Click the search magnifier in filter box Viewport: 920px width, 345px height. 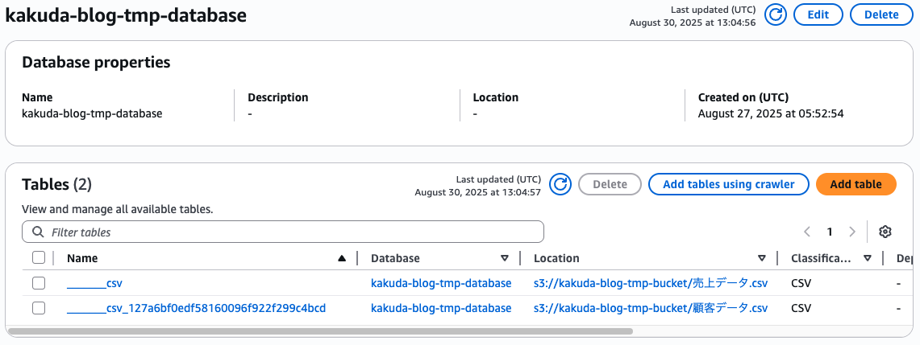pyautogui.click(x=37, y=232)
